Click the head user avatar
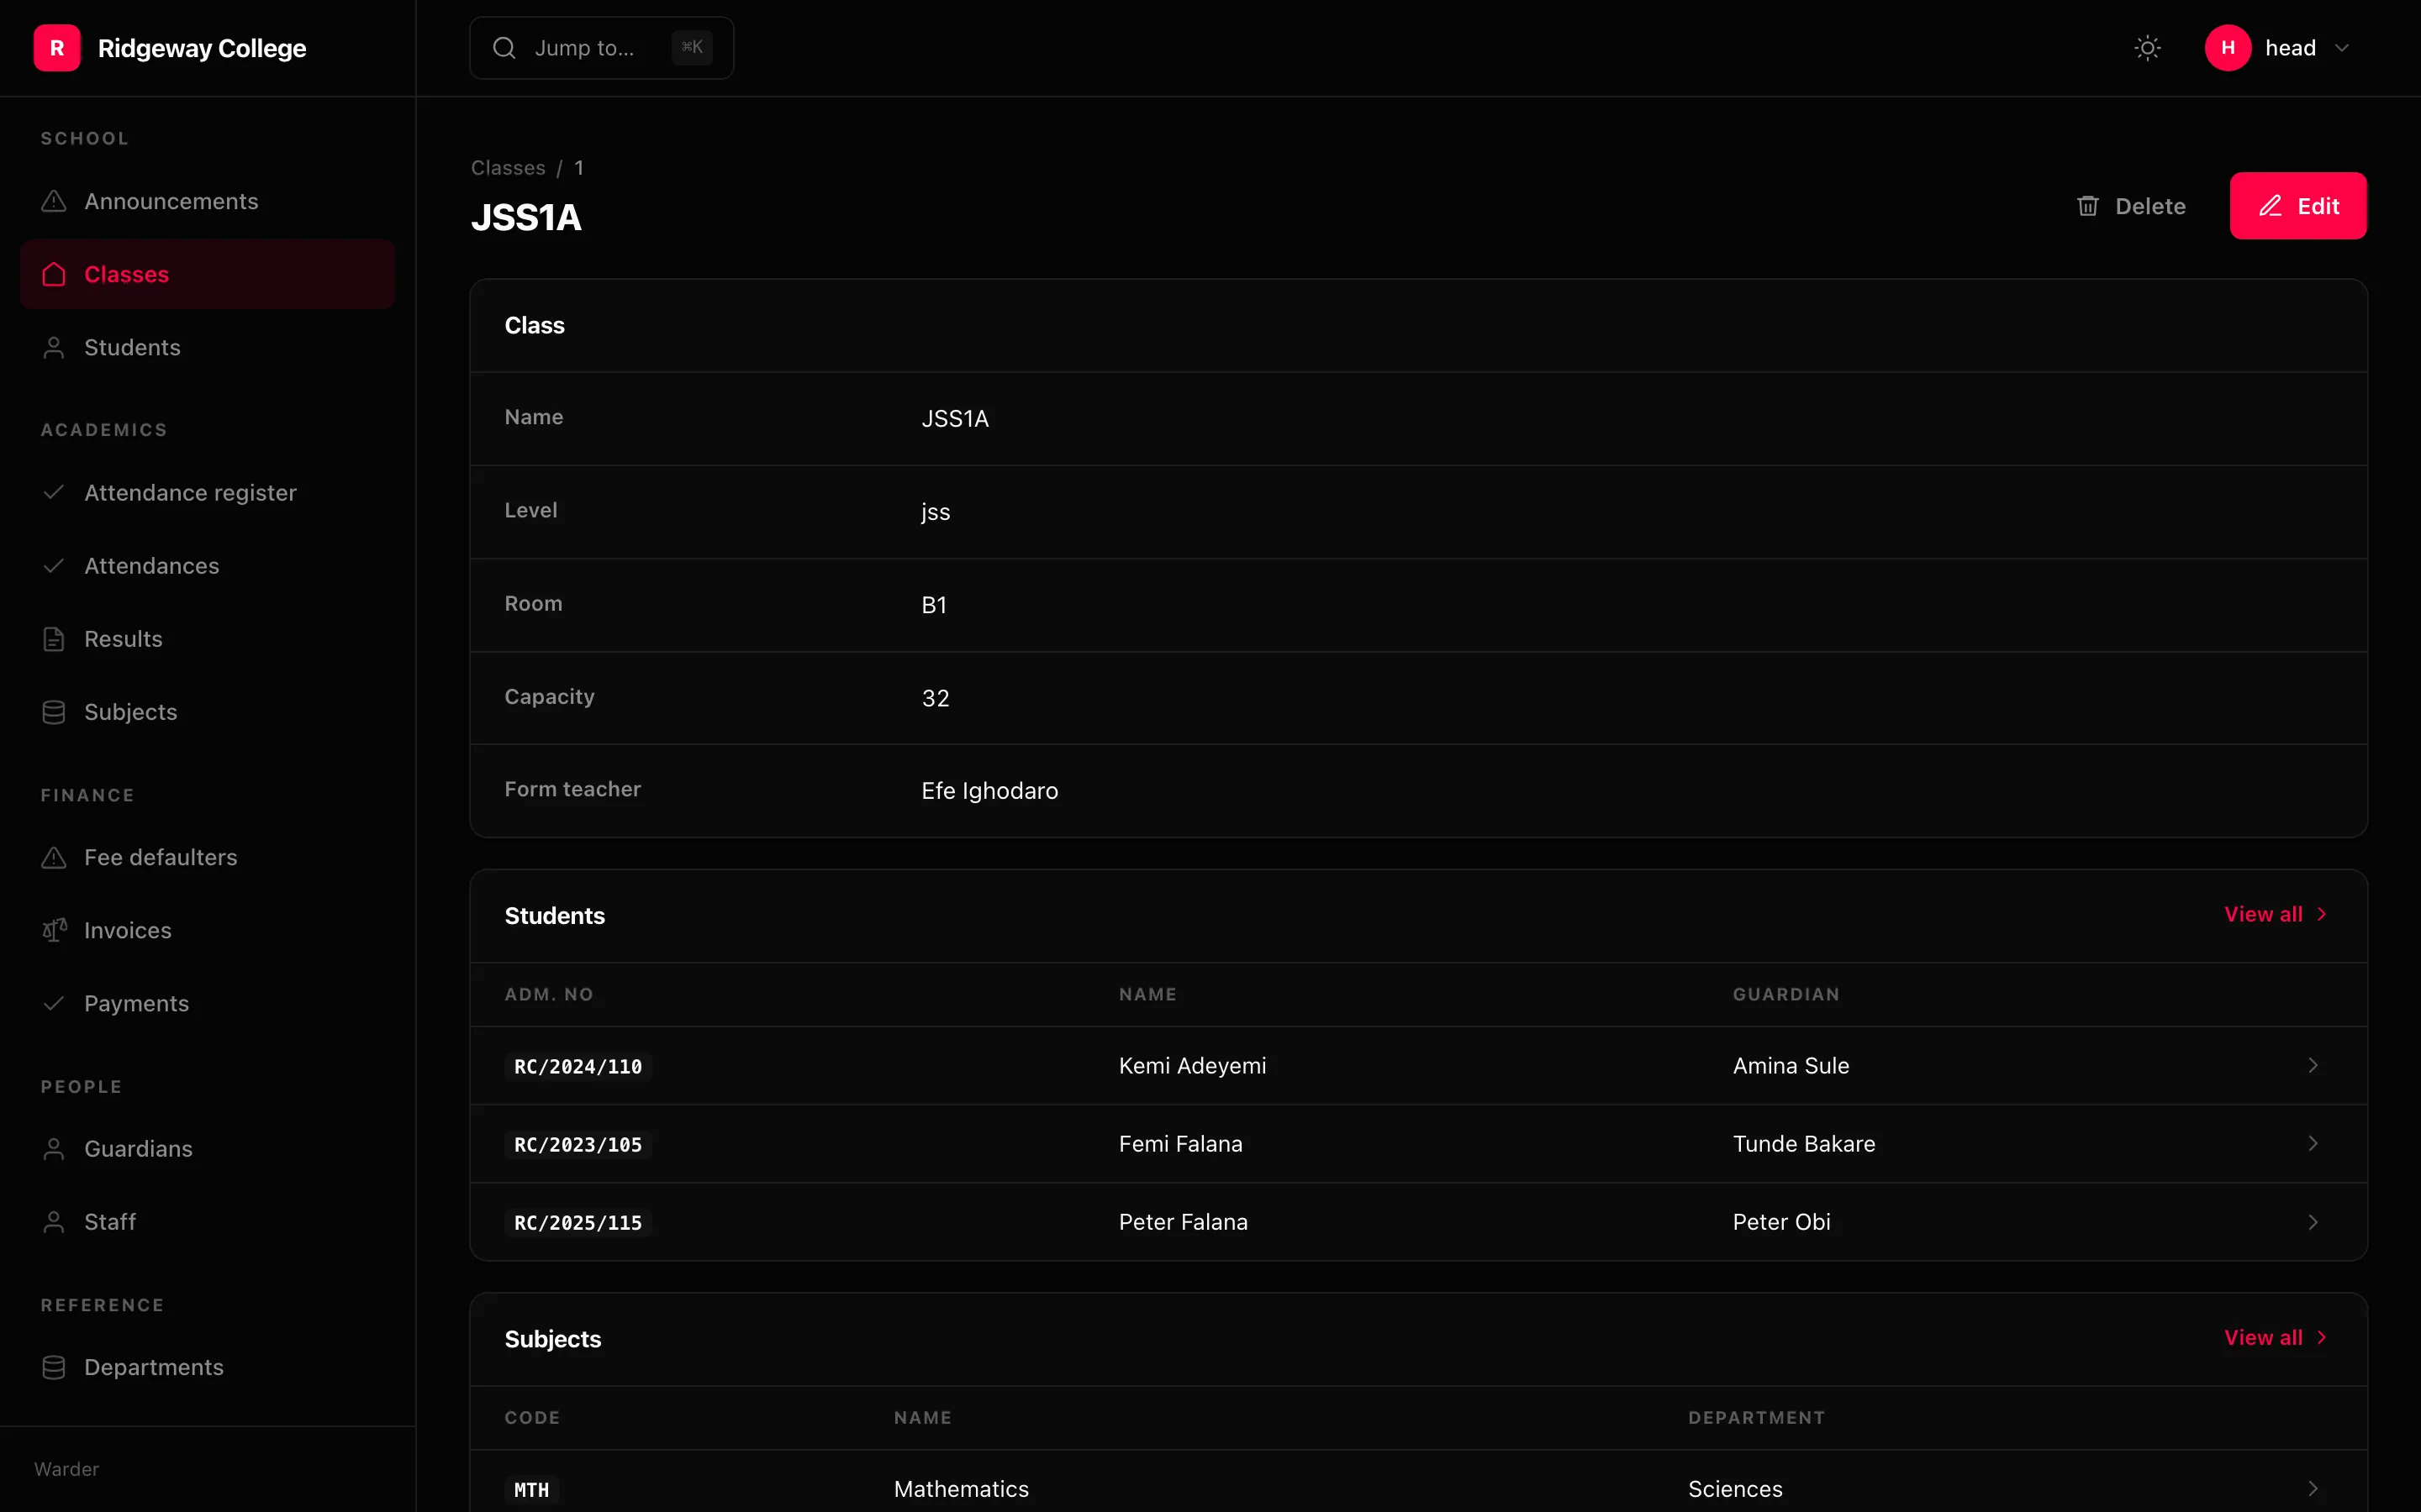Screen dimensions: 2421x1512 pos(2228,48)
